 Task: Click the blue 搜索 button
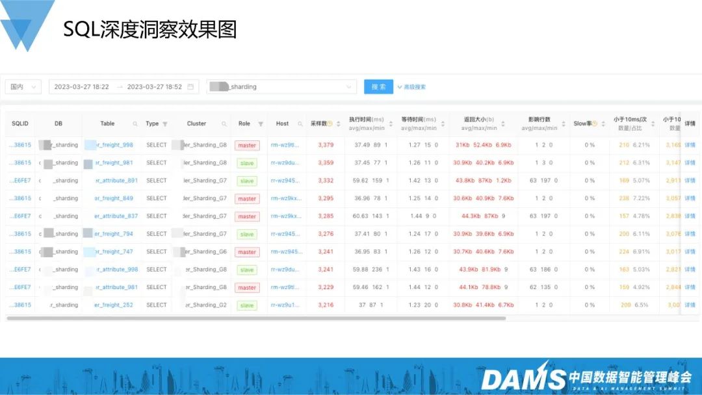pos(378,87)
